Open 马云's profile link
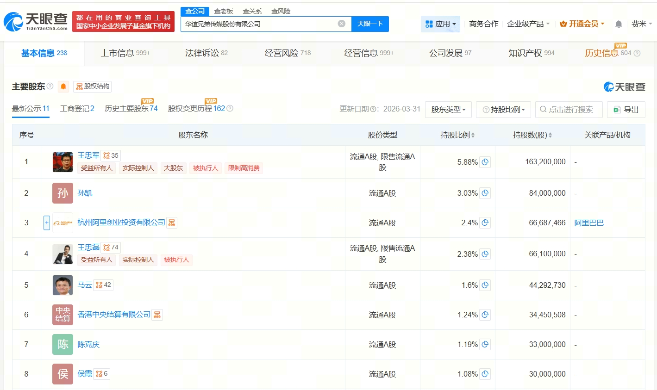Image resolution: width=657 pixels, height=390 pixels. click(85, 285)
